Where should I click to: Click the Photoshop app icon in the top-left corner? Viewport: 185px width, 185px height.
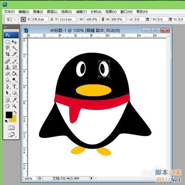point(5,4)
